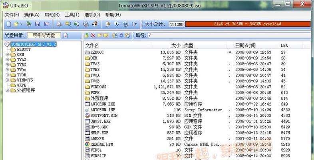Click the Rename folder icon
This screenshot has width=314, height=160.
tap(106, 36)
